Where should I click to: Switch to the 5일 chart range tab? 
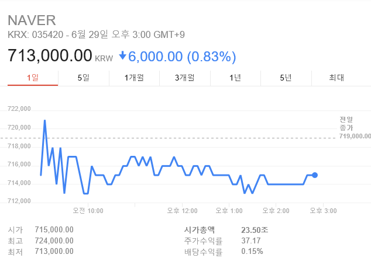click(84, 78)
